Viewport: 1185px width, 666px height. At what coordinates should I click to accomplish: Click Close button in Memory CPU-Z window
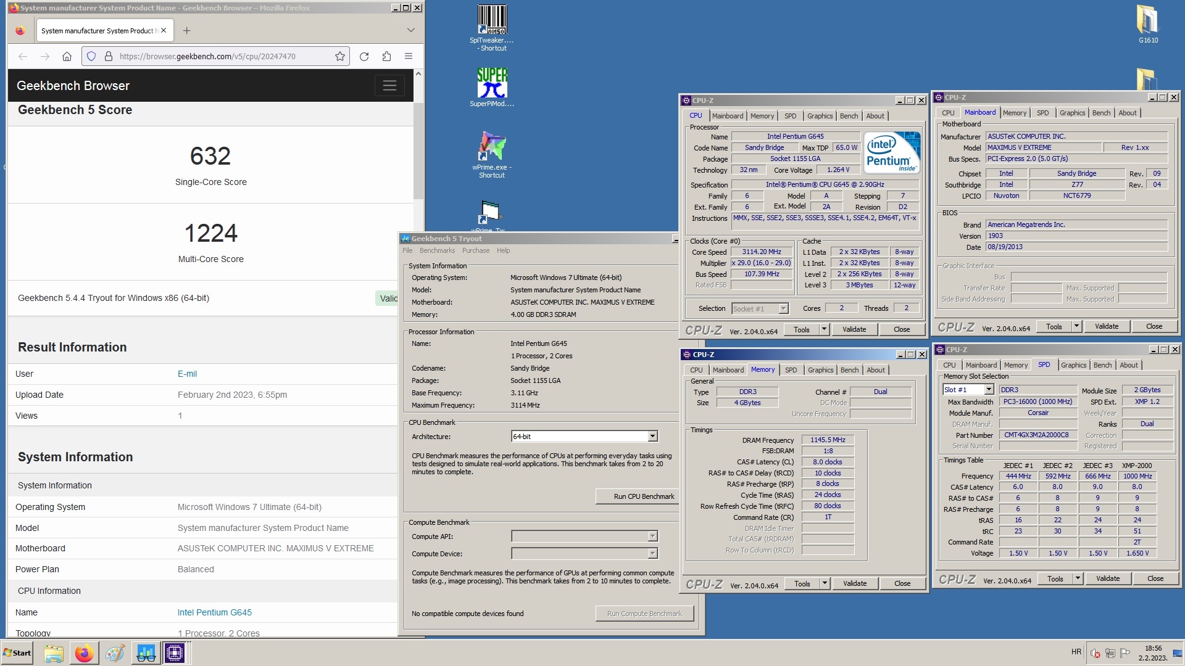click(x=902, y=583)
